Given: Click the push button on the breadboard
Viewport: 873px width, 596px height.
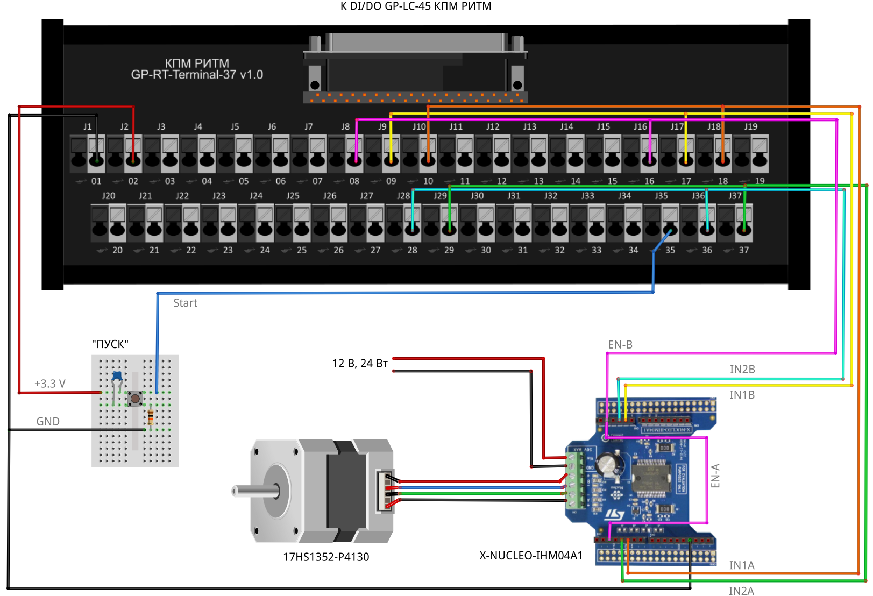Looking at the screenshot, I should 134,399.
